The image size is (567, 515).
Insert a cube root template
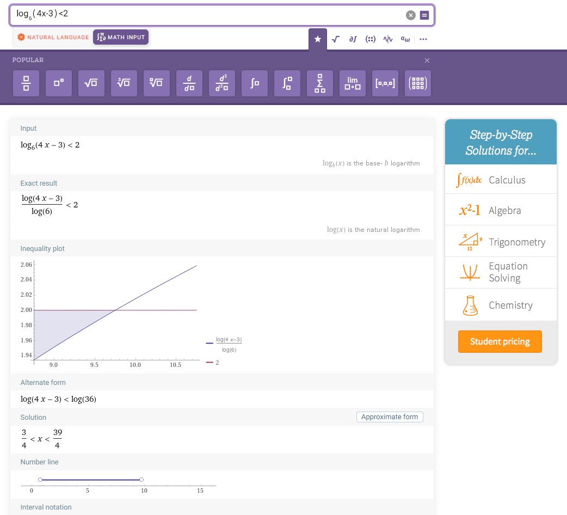(124, 83)
